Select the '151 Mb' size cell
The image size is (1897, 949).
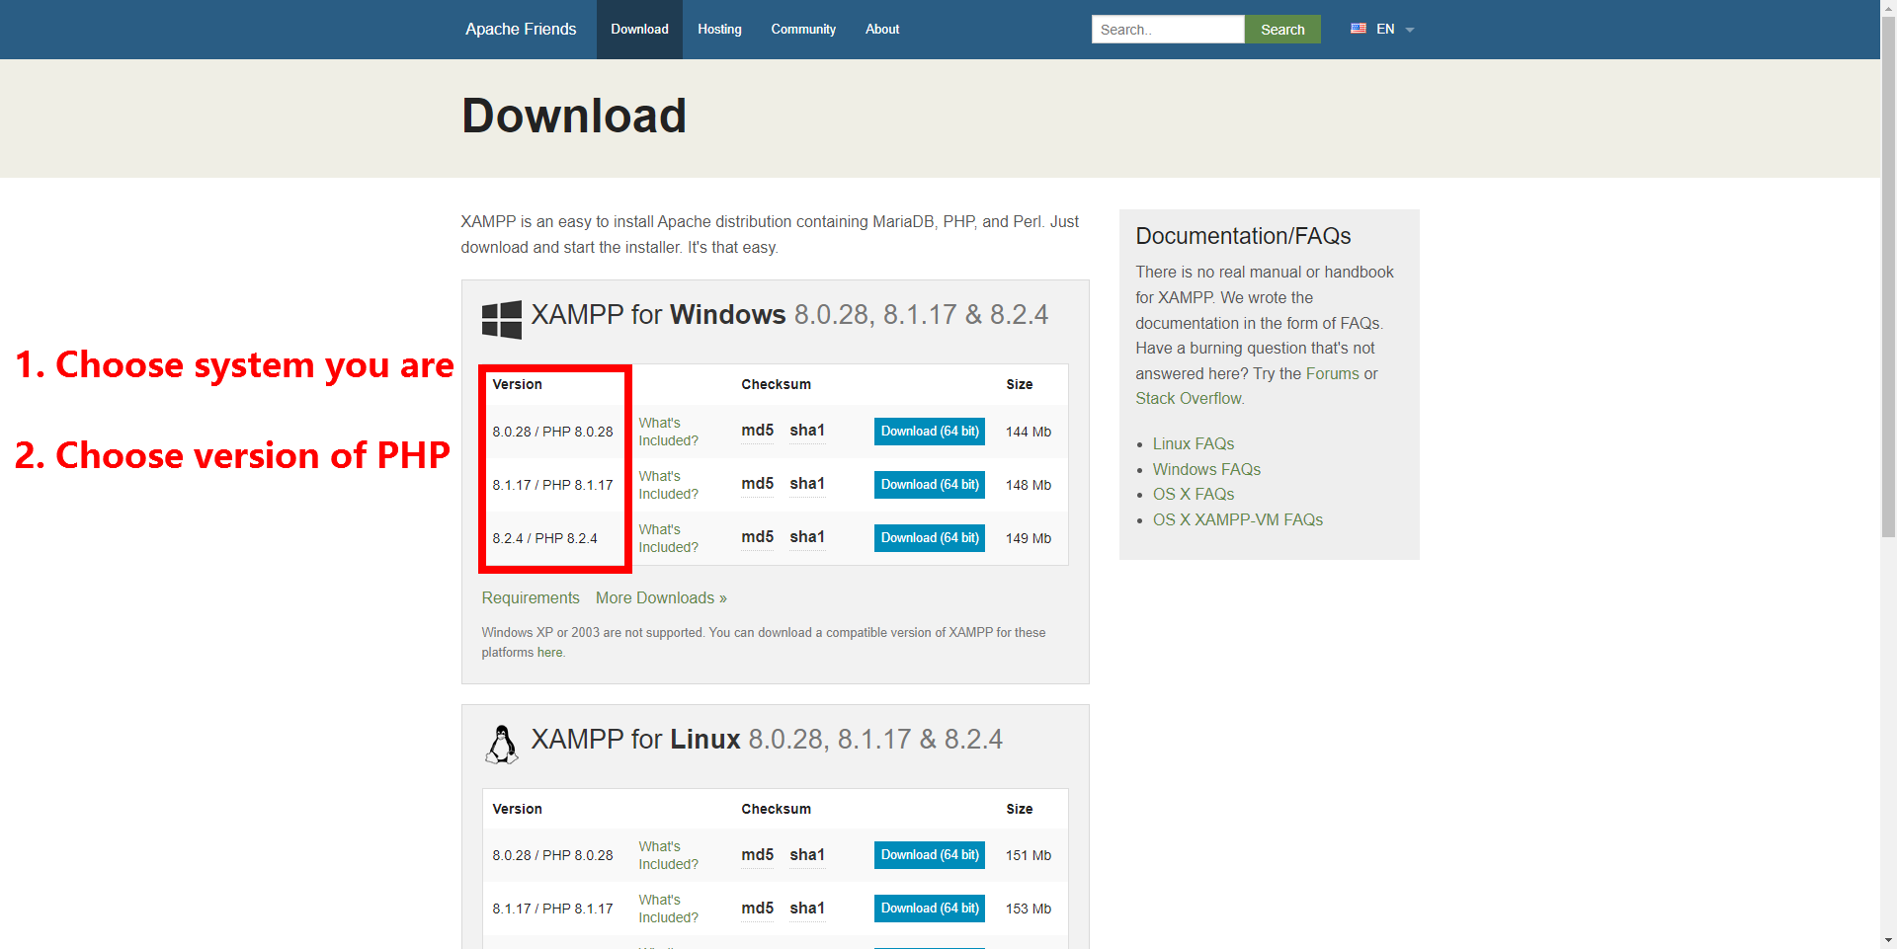coord(1029,855)
